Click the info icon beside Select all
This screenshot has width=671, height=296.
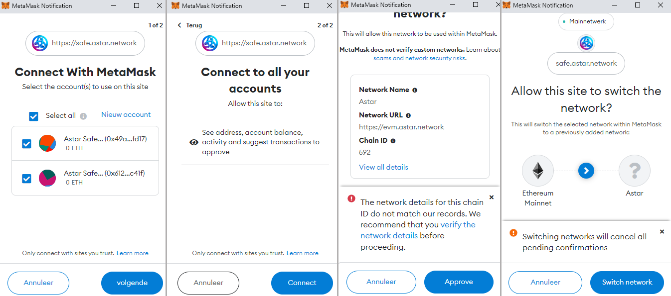click(83, 116)
